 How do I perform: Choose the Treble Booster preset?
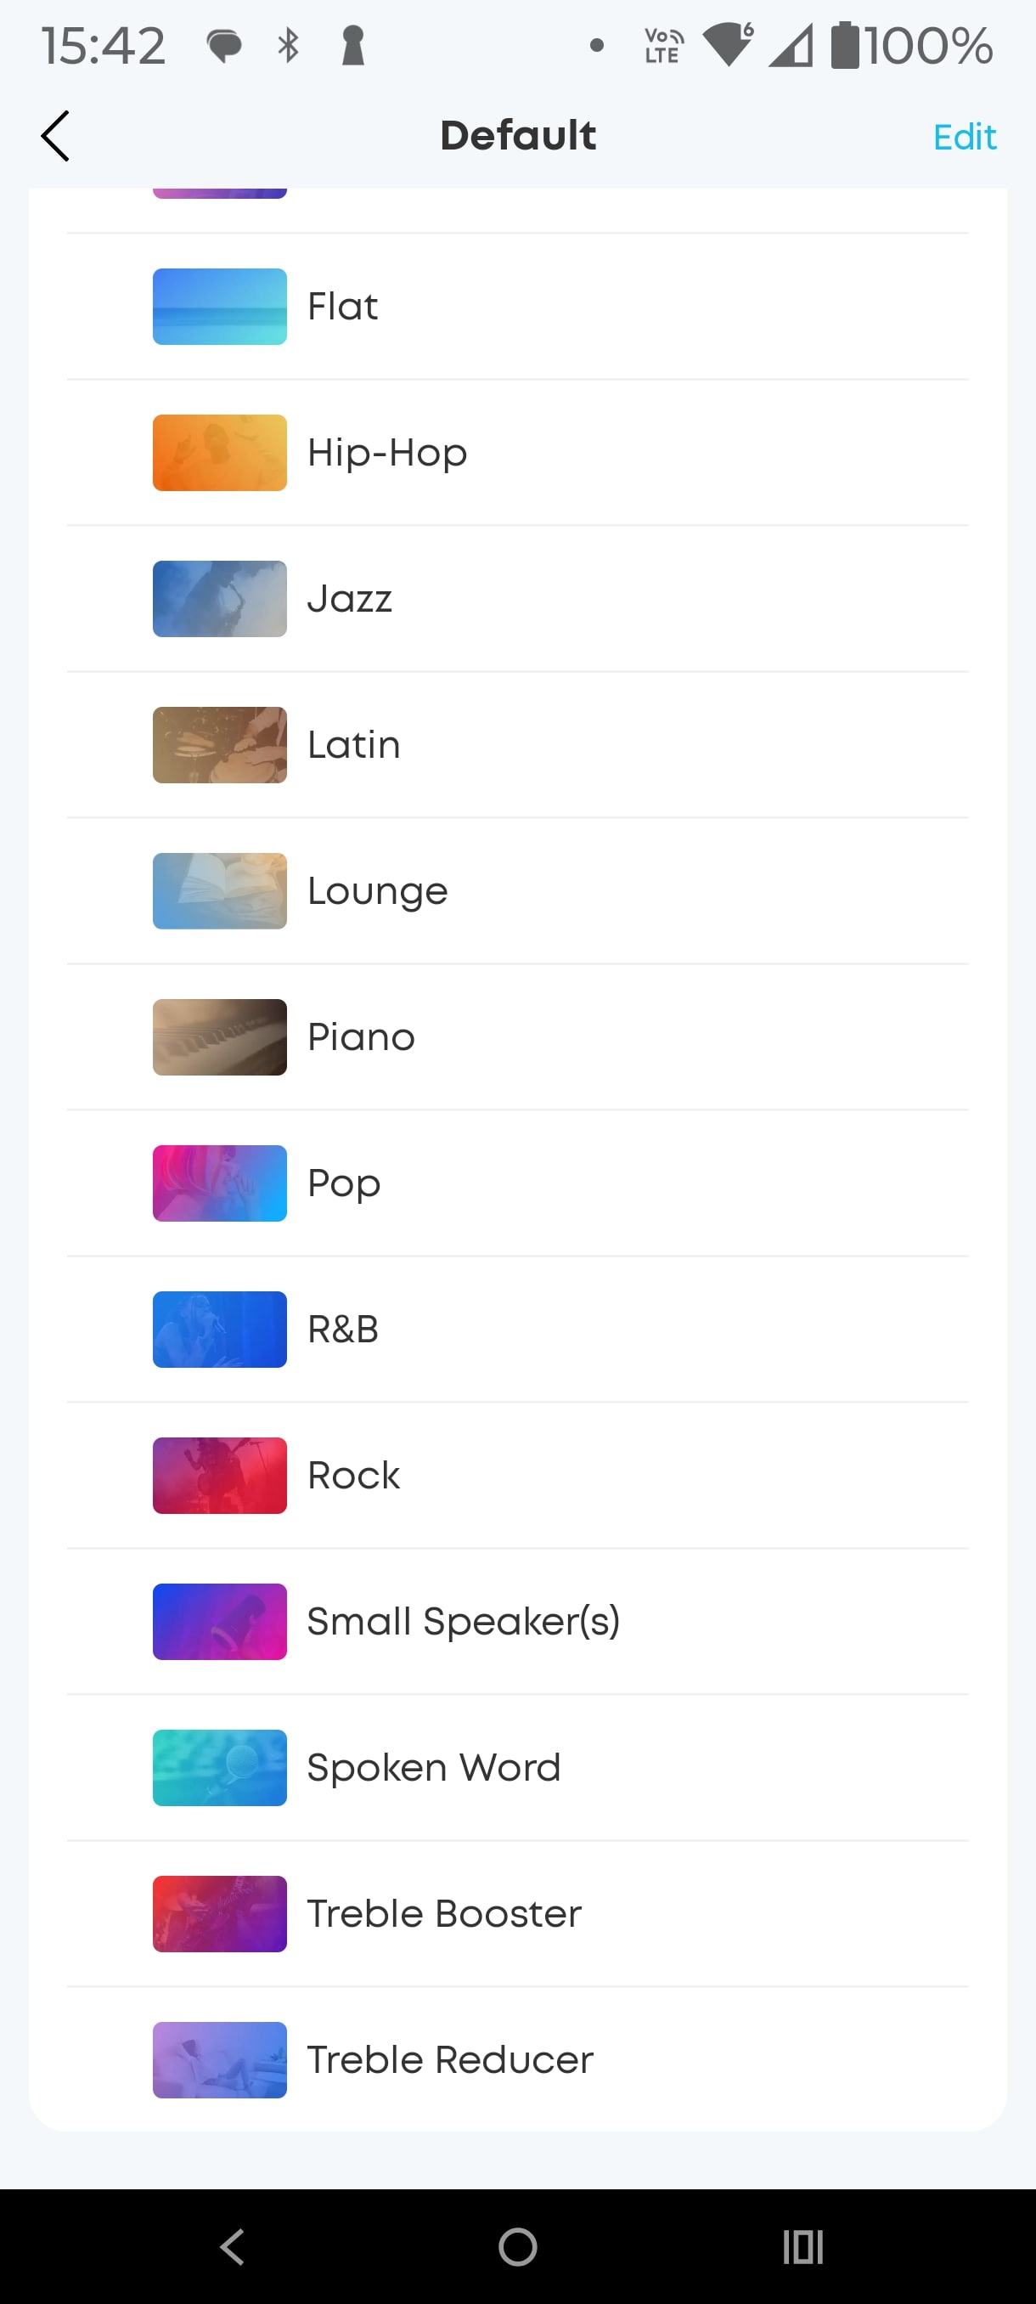pyautogui.click(x=444, y=1913)
